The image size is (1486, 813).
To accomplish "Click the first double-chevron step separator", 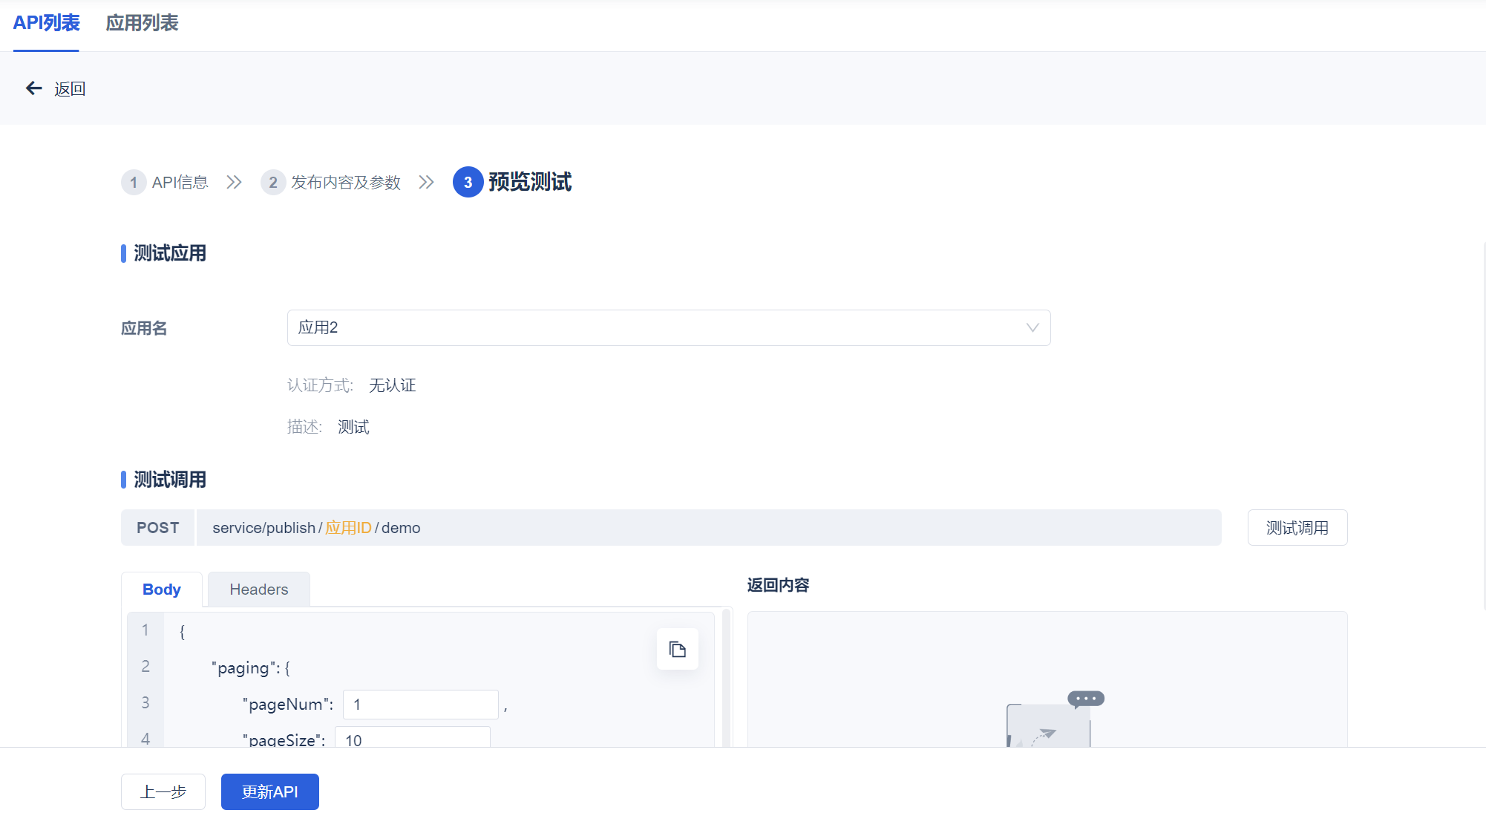I will pos(234,183).
